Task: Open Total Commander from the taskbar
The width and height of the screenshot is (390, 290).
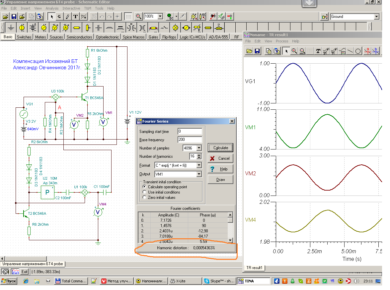Action: [x=71, y=281]
